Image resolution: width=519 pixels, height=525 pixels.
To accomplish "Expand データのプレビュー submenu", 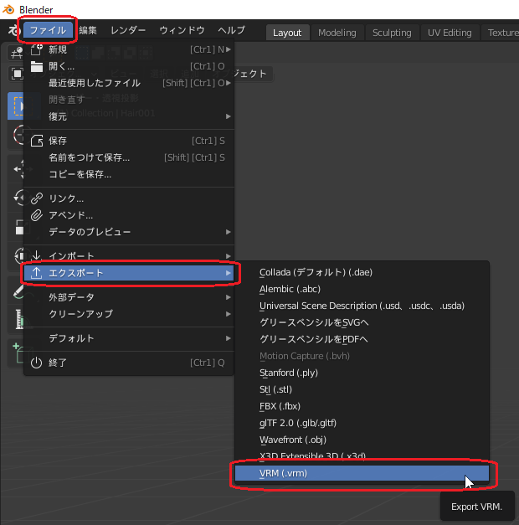I will click(x=129, y=232).
